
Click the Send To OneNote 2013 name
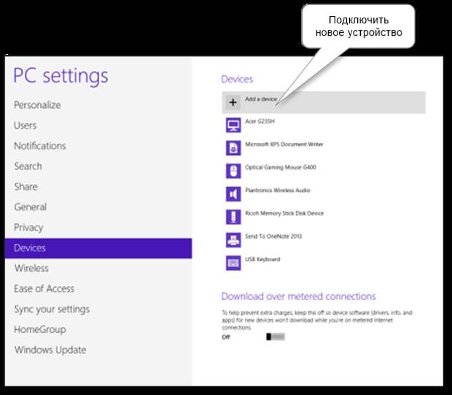point(273,236)
